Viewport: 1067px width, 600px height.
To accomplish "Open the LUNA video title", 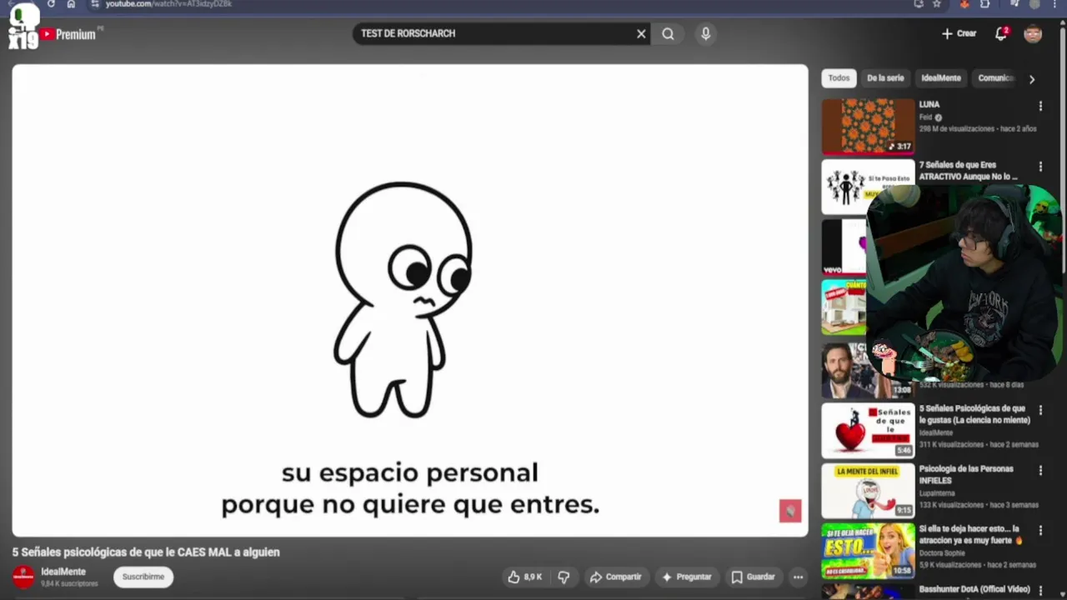I will (x=929, y=105).
